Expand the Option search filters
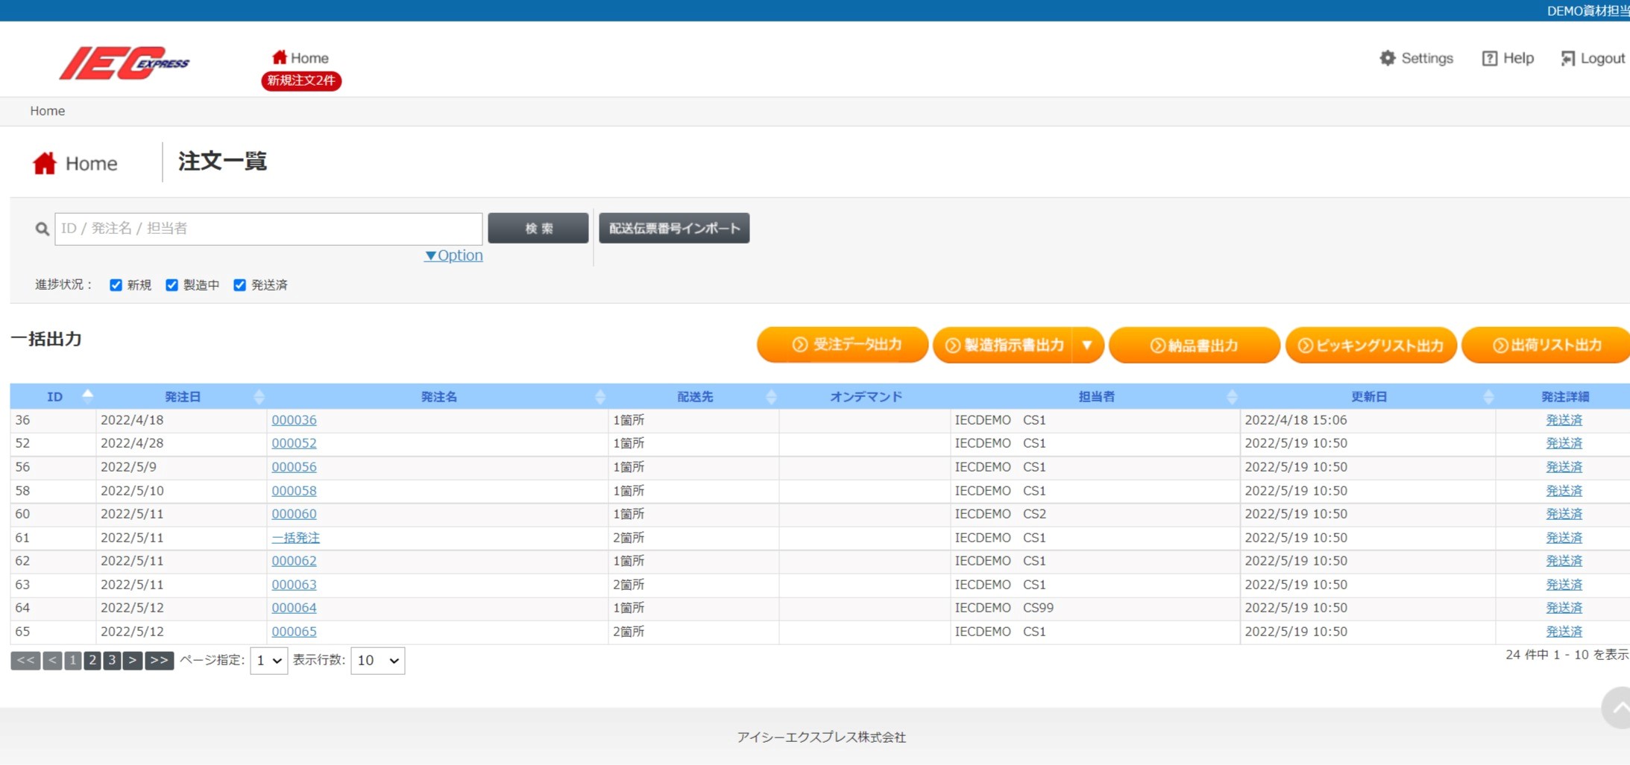The width and height of the screenshot is (1630, 765). [453, 255]
